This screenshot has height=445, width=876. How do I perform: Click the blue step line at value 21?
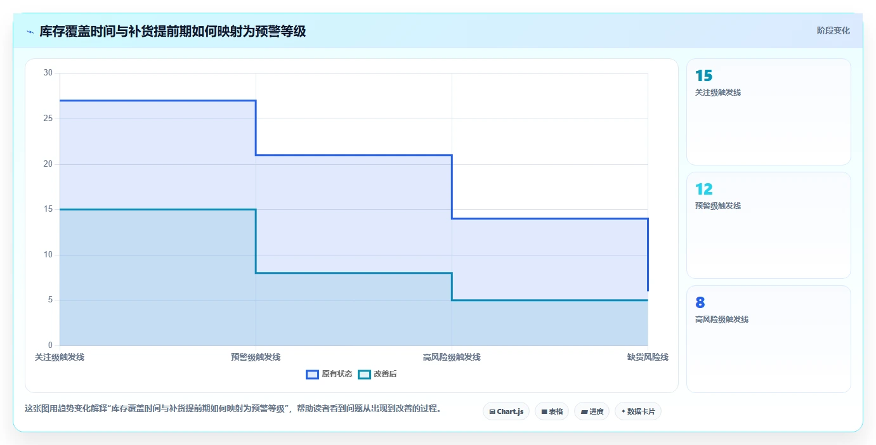click(x=354, y=155)
